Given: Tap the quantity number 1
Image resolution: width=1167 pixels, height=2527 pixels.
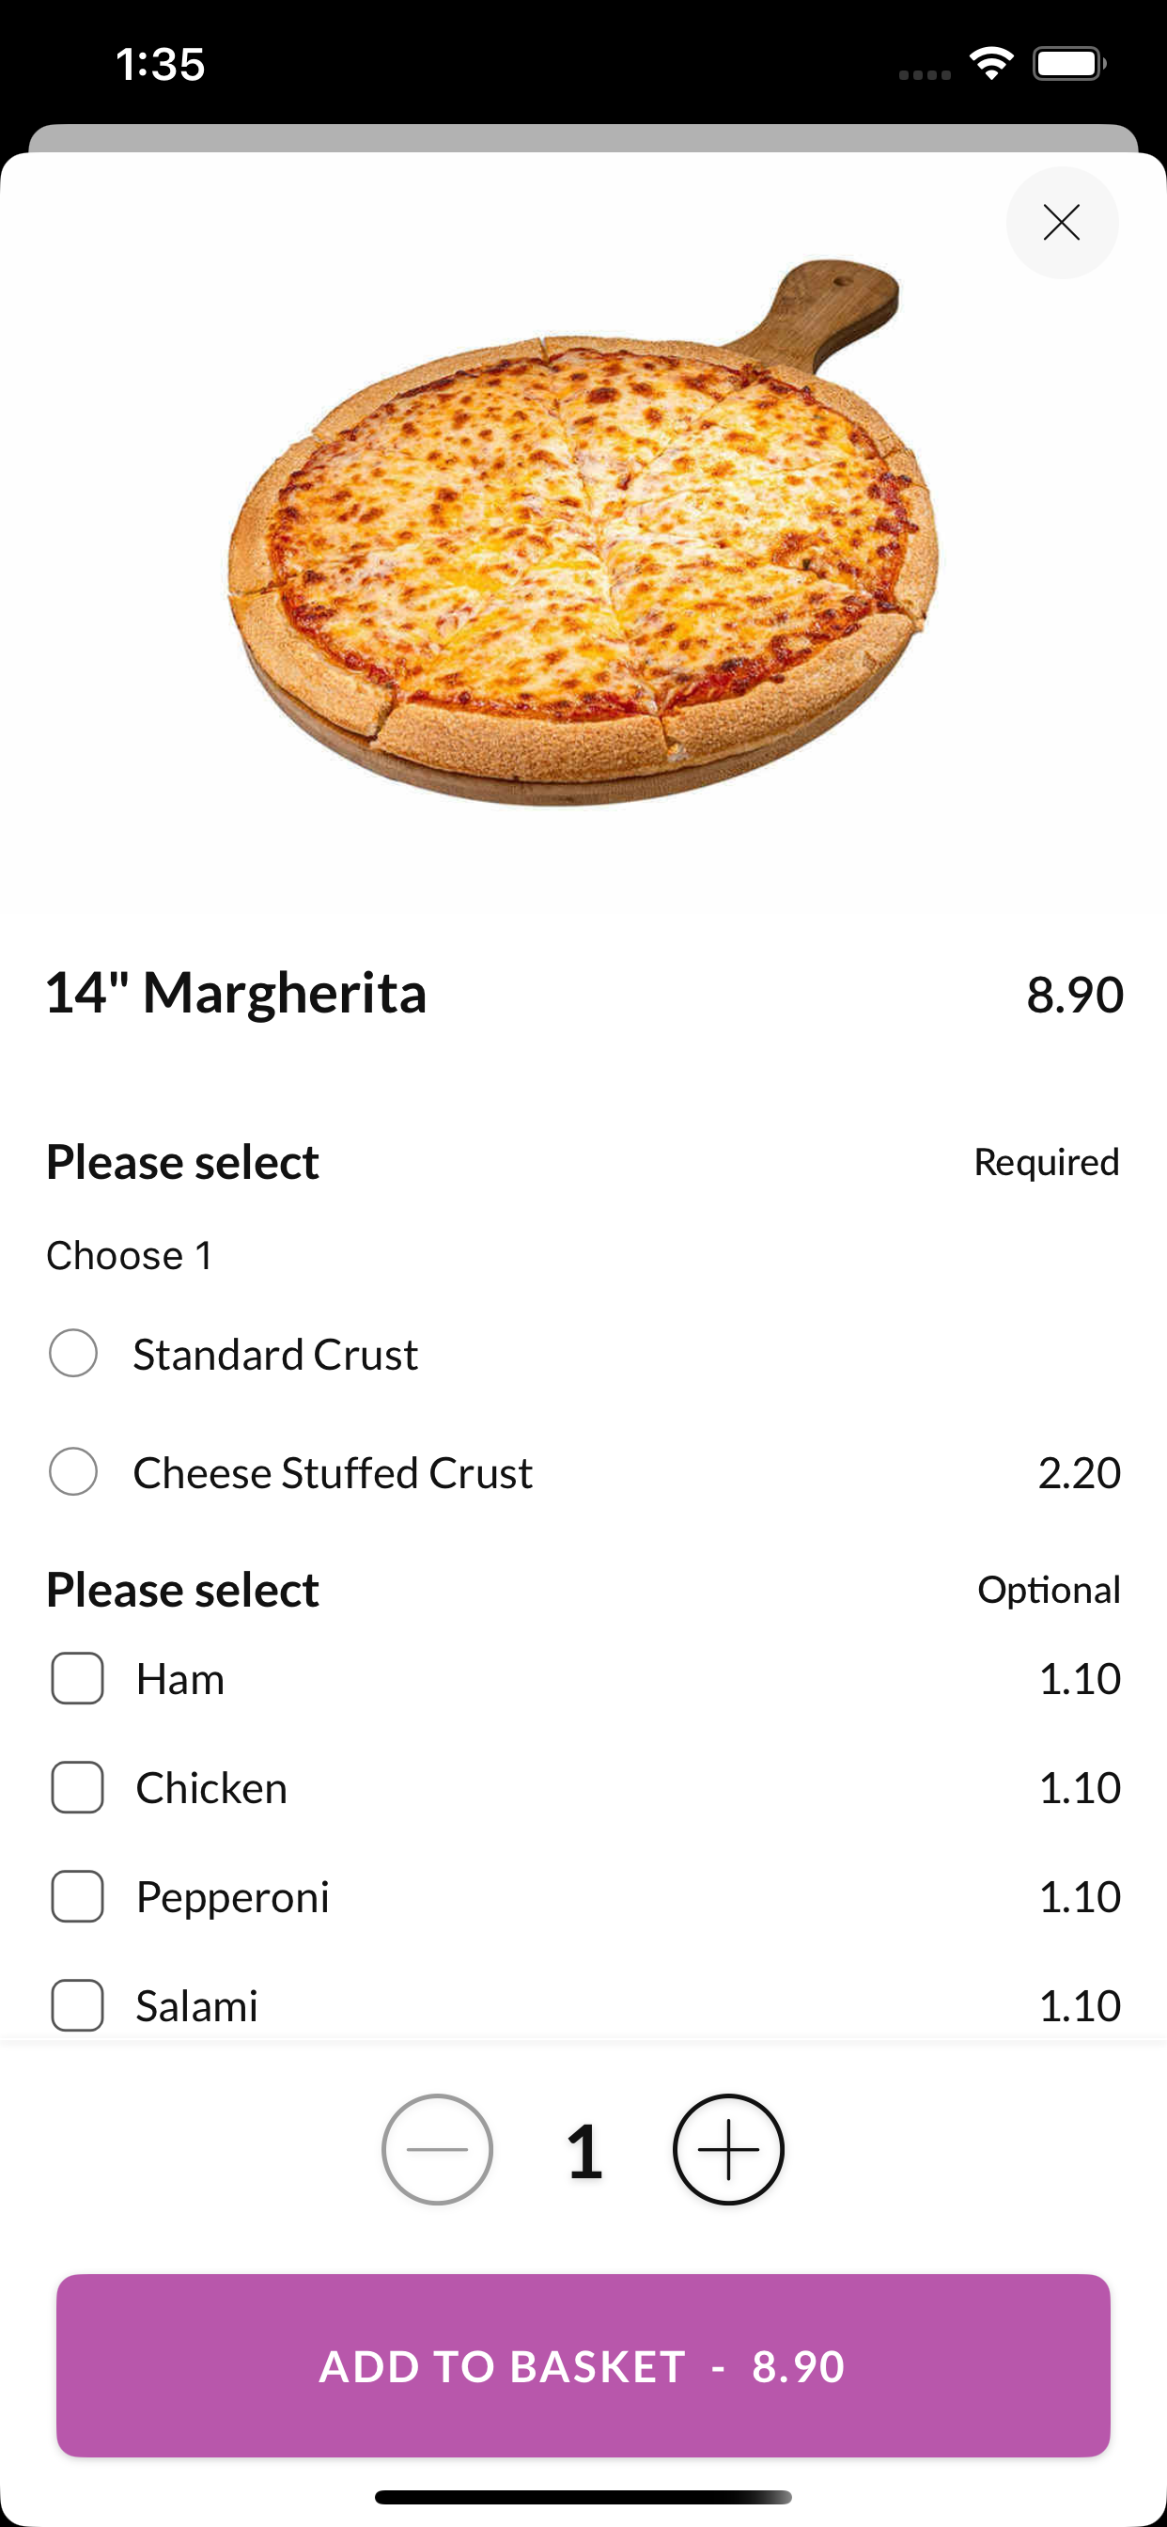Looking at the screenshot, I should coord(584,2151).
